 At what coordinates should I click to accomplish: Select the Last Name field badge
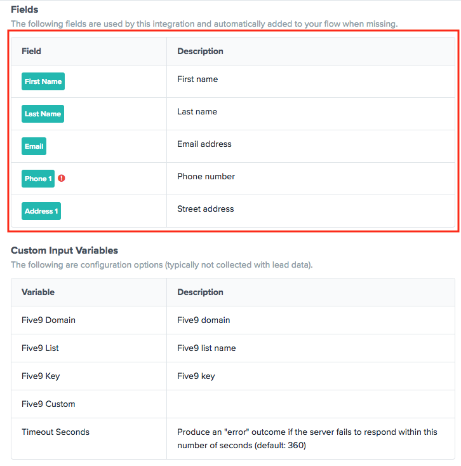(x=43, y=114)
